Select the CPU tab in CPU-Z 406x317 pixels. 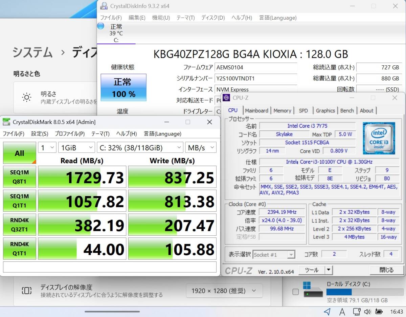233,110
